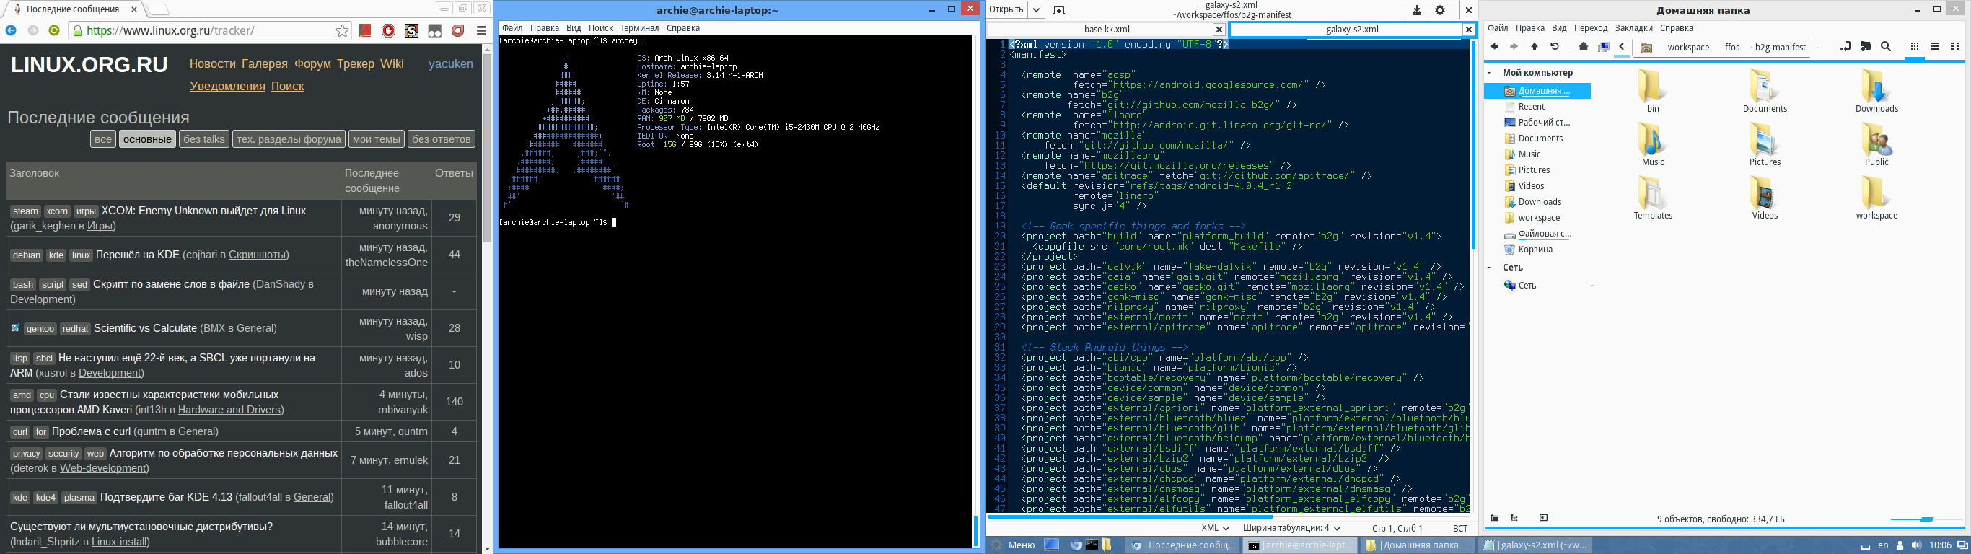Click the volume icon in system tray

(1915, 545)
